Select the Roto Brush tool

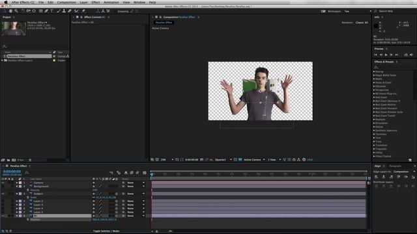pos(77,11)
